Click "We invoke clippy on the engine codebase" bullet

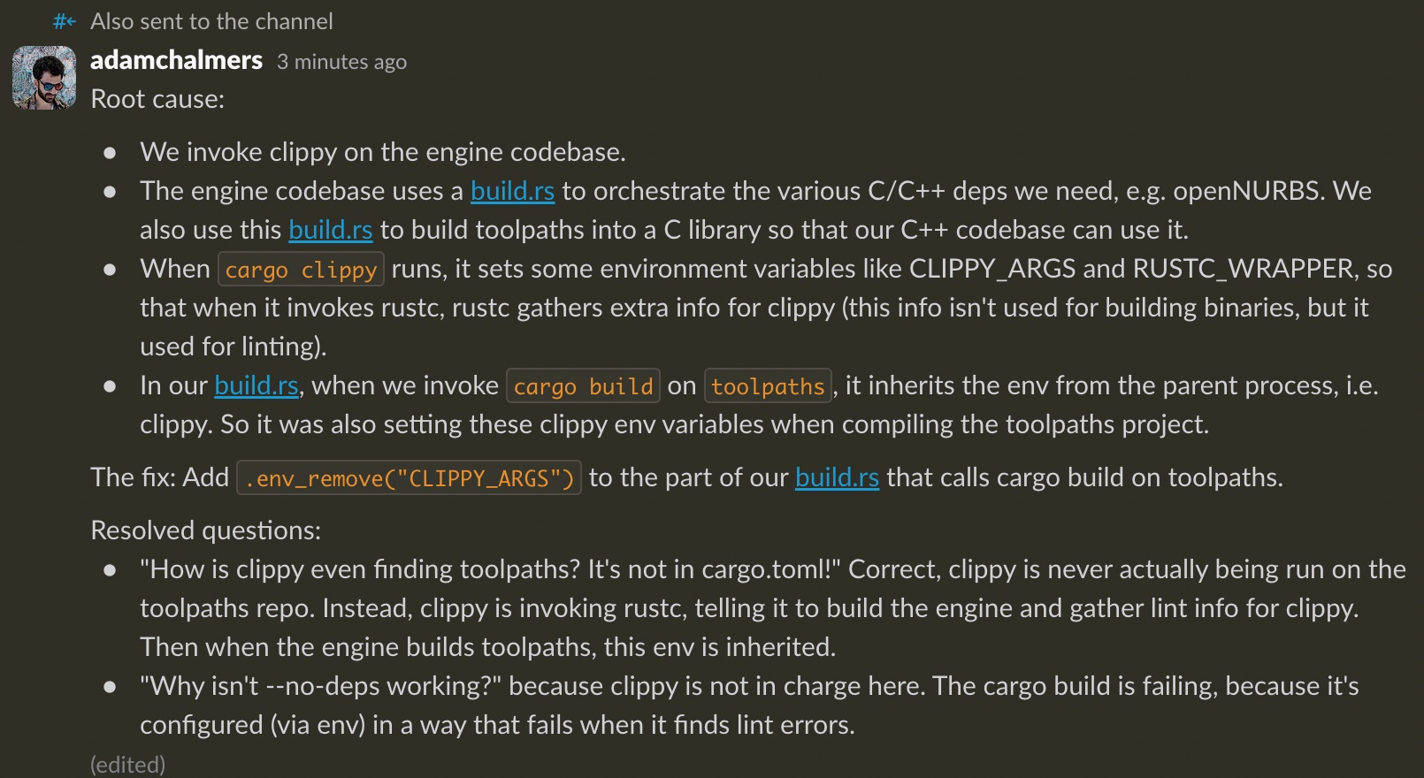(x=382, y=152)
